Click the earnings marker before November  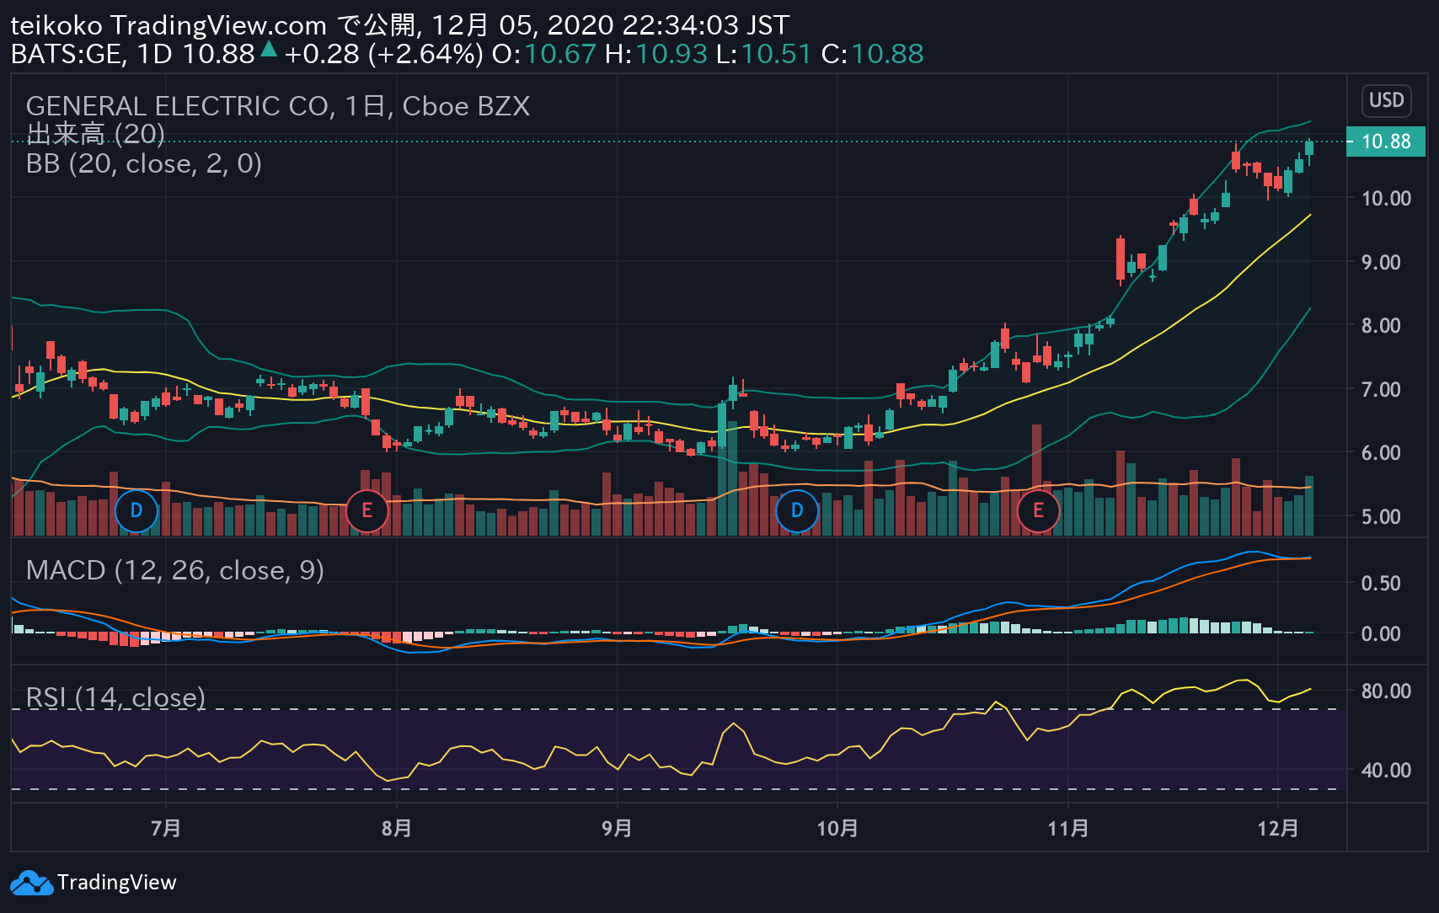(x=1038, y=510)
